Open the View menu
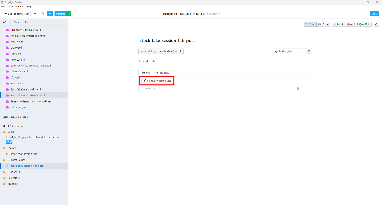Viewport: 382px width, 205px height. [x=10, y=7]
